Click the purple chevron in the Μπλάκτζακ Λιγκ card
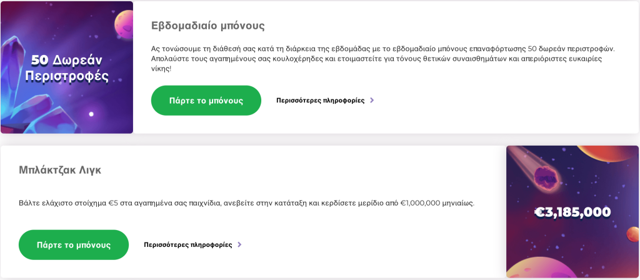This screenshot has height=280, width=640. click(x=239, y=245)
